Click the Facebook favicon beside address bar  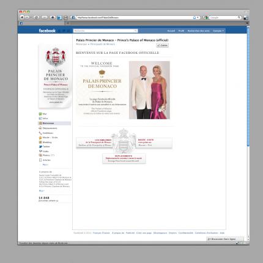(73, 18)
